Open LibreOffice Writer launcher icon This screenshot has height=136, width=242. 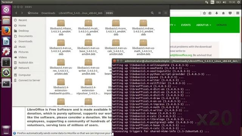pyautogui.click(x=6, y=41)
